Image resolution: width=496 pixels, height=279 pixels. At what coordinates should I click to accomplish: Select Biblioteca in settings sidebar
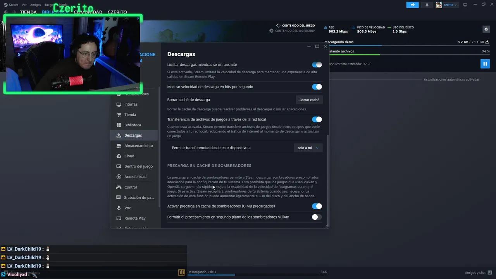134,125
